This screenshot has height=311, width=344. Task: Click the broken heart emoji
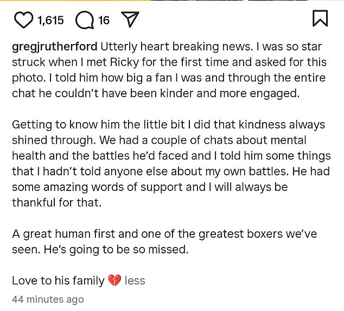tap(114, 281)
